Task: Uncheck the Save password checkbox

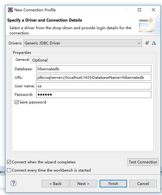Action: 16,102
